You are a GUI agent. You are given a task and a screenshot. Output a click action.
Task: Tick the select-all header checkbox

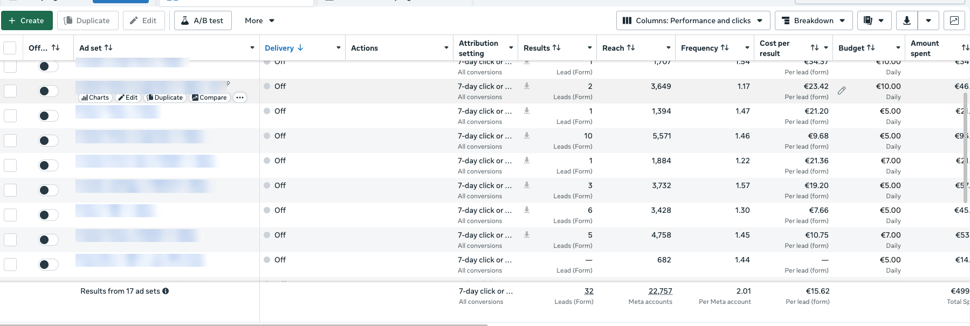tap(10, 48)
